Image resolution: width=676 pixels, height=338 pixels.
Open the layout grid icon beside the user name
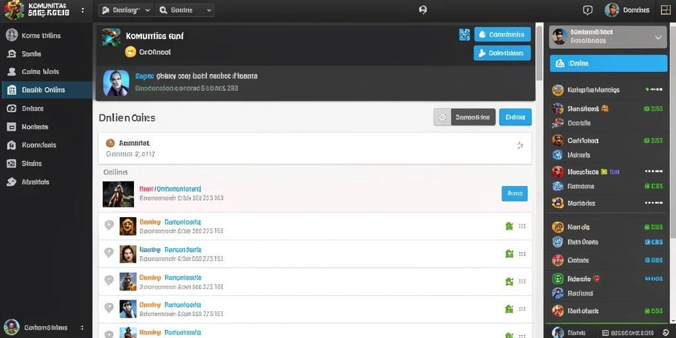(665, 10)
